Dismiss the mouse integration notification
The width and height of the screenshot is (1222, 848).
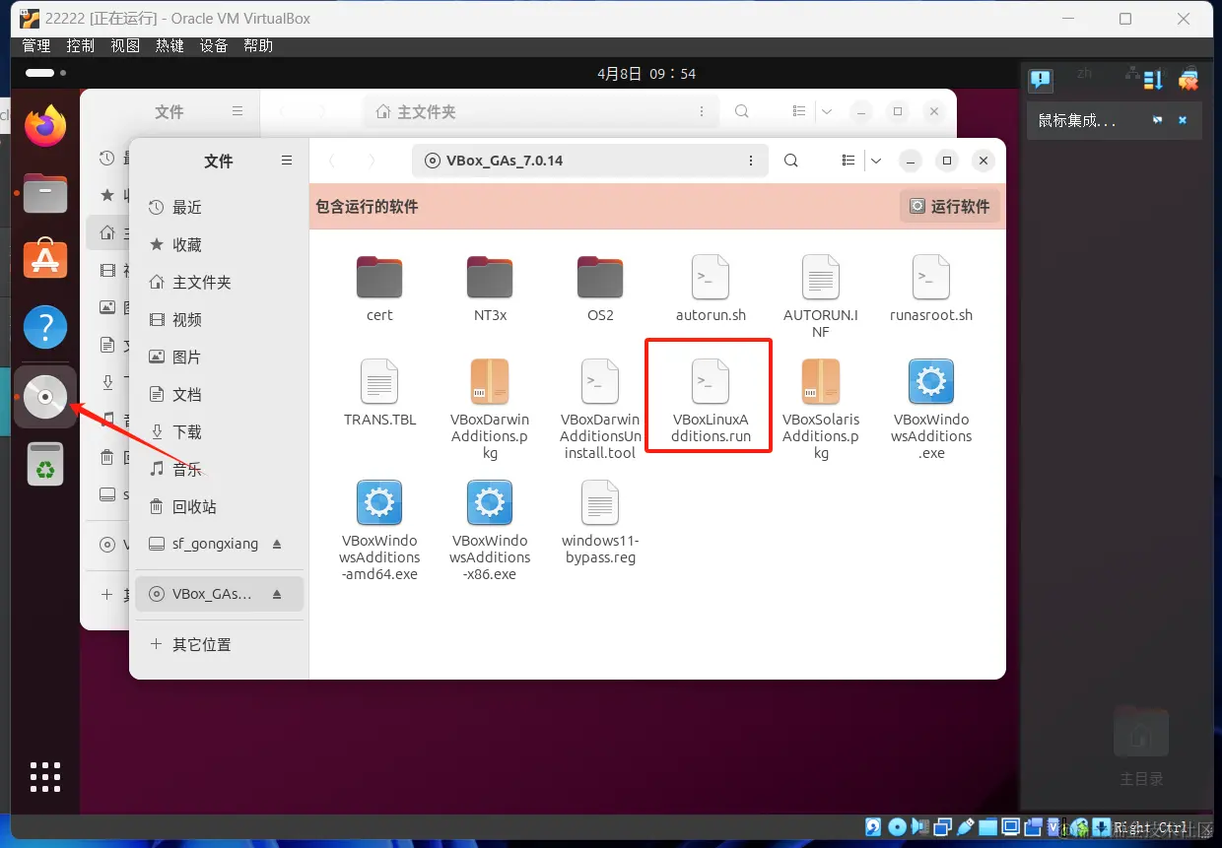(1183, 120)
